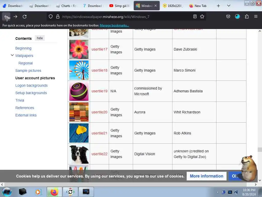262x197 pixels.
Task: Jump to Logon backgrounds section
Action: point(31,85)
